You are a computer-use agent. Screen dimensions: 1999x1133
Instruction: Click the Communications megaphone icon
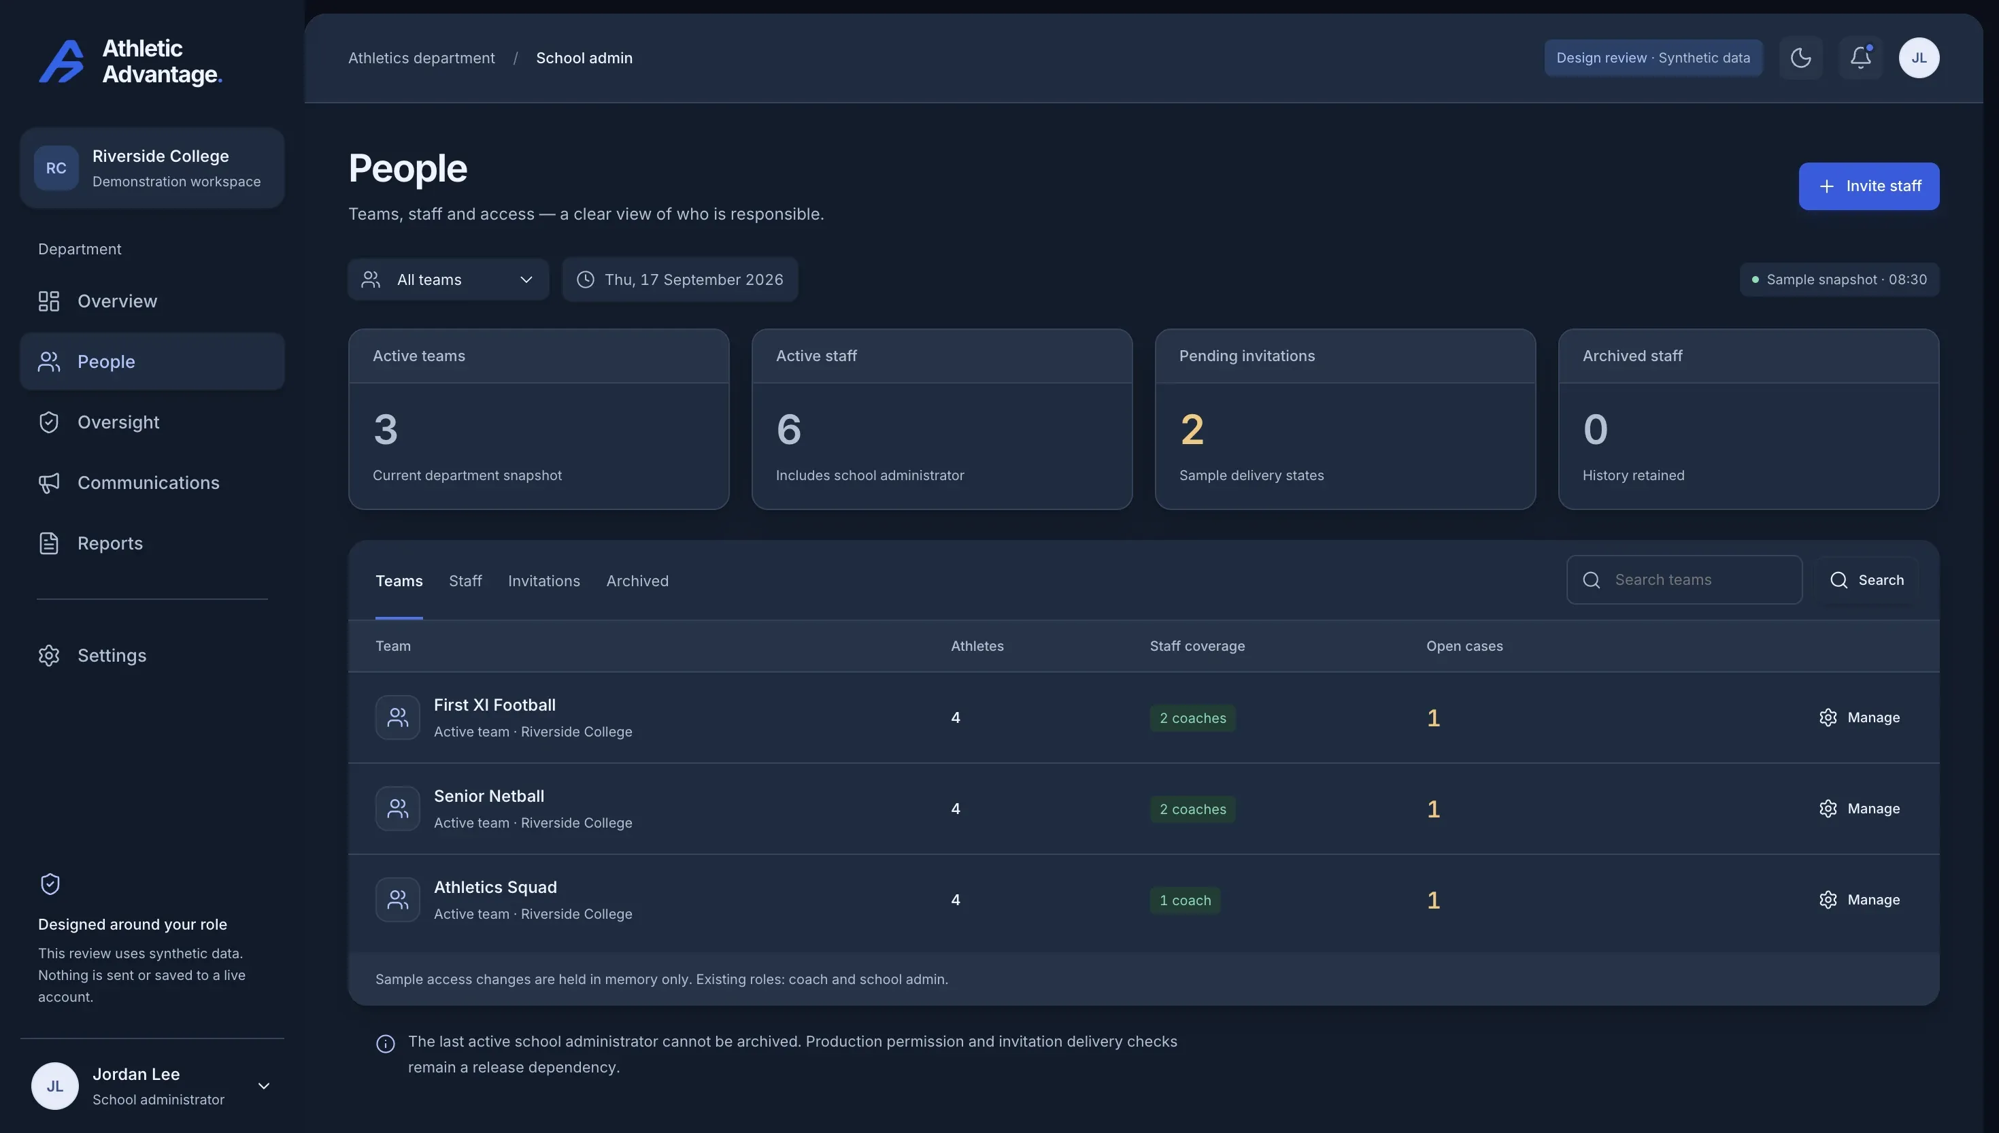tap(49, 482)
